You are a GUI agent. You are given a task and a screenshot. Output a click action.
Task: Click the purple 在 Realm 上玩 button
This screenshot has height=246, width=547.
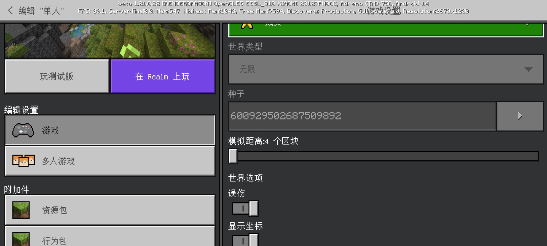click(x=163, y=77)
